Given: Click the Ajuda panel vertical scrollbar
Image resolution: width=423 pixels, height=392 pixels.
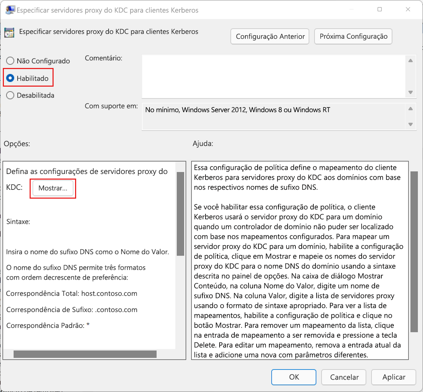Looking at the screenshot, I should (x=414, y=252).
